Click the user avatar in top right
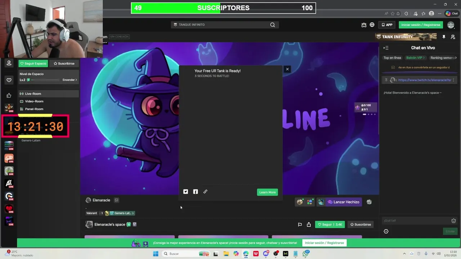Viewport: 461px width, 259px height. [x=451, y=25]
